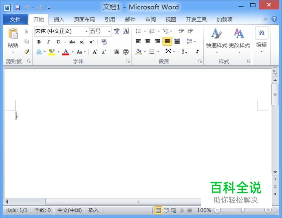The width and height of the screenshot is (282, 218).
Task: Switch to the 视图 (View) tab
Action: pyautogui.click(x=171, y=19)
